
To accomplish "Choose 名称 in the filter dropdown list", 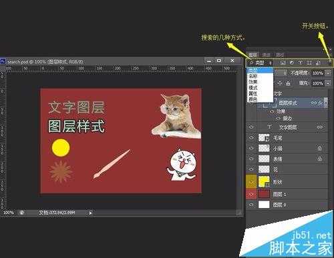I will pos(260,76).
